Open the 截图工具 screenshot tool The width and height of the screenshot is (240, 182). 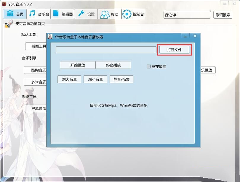(36, 46)
